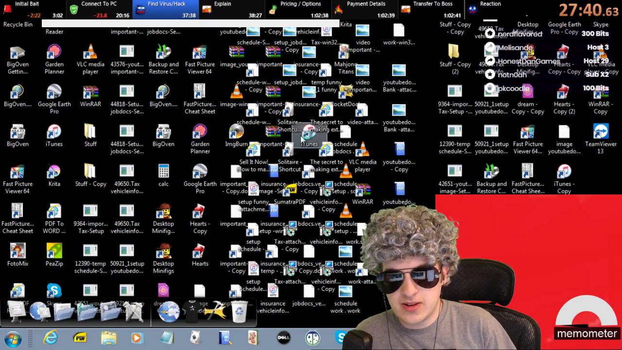This screenshot has height=350, width=622.
Task: Open the Windows Start menu orb
Action: 13,338
